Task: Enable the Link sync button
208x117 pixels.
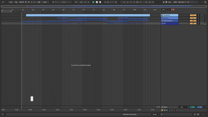Action: pyautogui.click(x=11, y=2)
